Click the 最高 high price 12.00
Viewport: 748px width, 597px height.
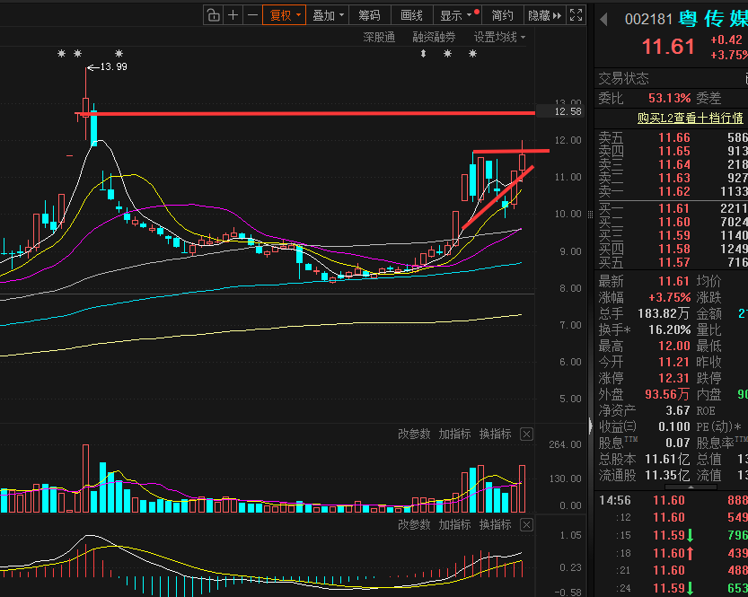point(674,346)
